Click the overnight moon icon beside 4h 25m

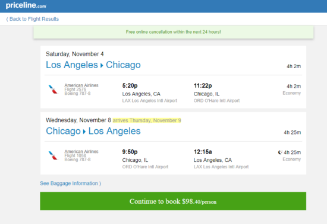(x=280, y=152)
